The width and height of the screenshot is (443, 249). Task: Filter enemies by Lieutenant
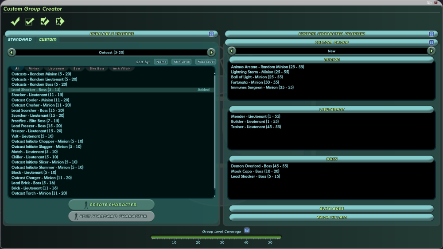pyautogui.click(x=56, y=69)
